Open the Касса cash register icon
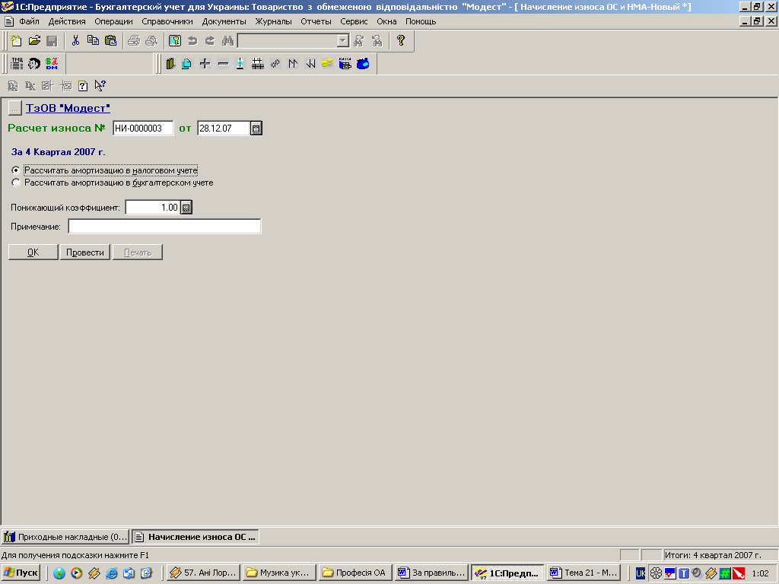The height and width of the screenshot is (584, 779). (x=345, y=64)
